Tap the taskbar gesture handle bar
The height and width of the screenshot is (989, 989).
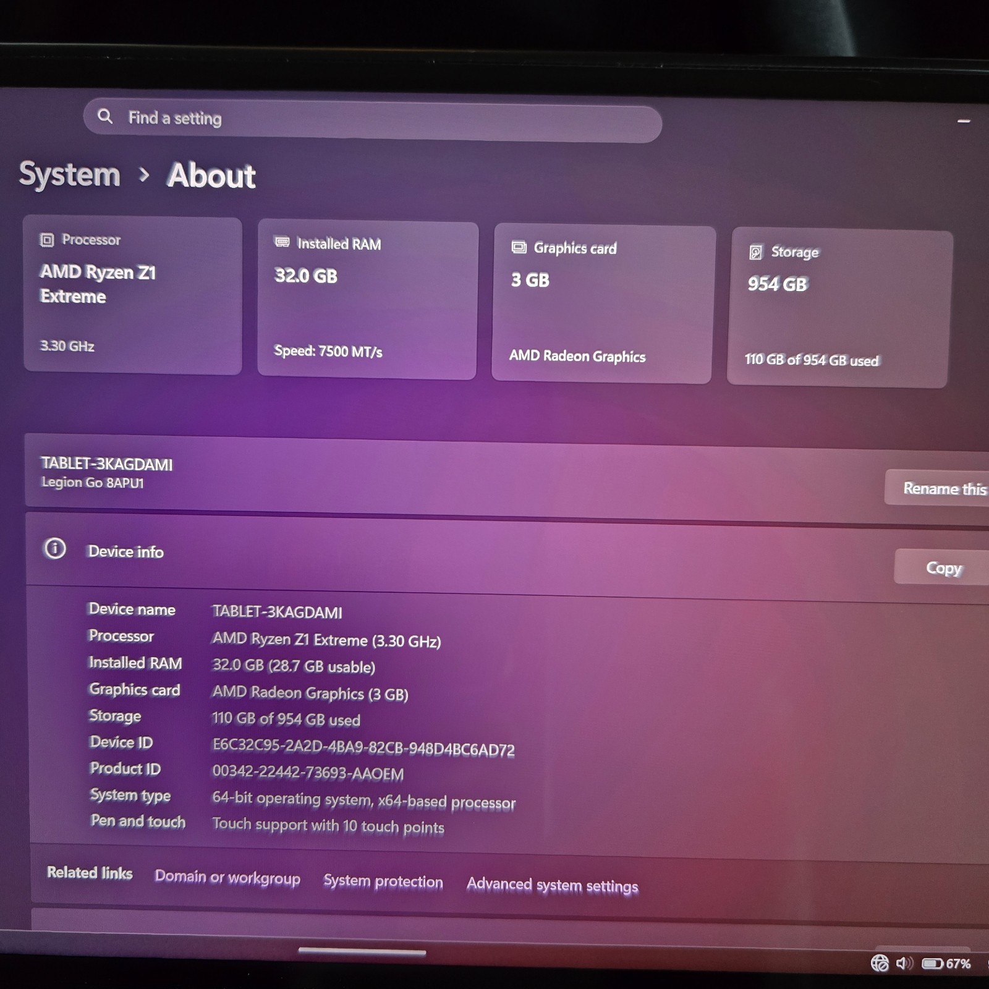pos(362,951)
